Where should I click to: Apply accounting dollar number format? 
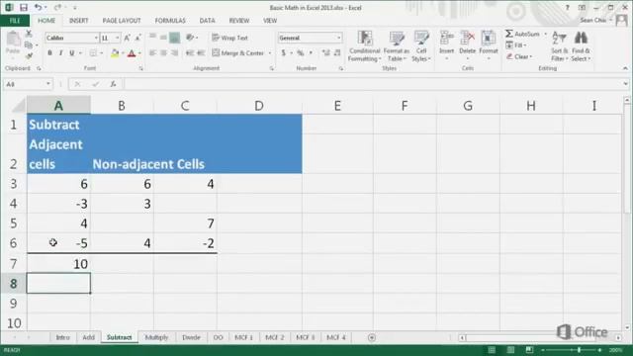pyautogui.click(x=284, y=52)
